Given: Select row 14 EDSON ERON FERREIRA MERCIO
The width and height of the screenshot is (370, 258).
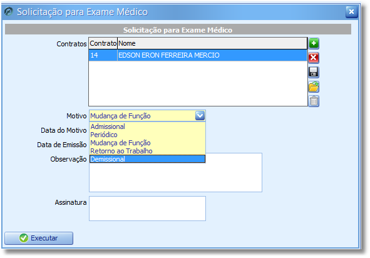Looking at the screenshot, I should point(198,55).
